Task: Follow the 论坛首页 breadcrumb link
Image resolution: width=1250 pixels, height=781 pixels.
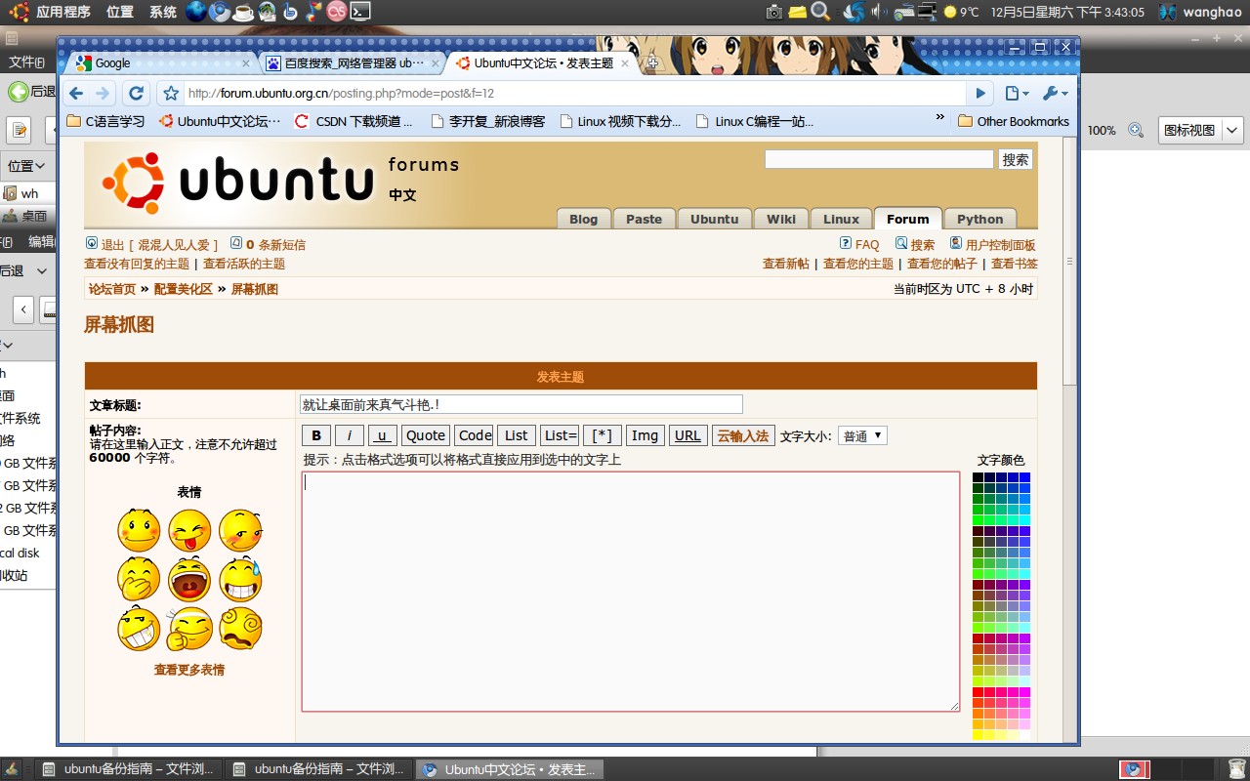Action: click(112, 289)
